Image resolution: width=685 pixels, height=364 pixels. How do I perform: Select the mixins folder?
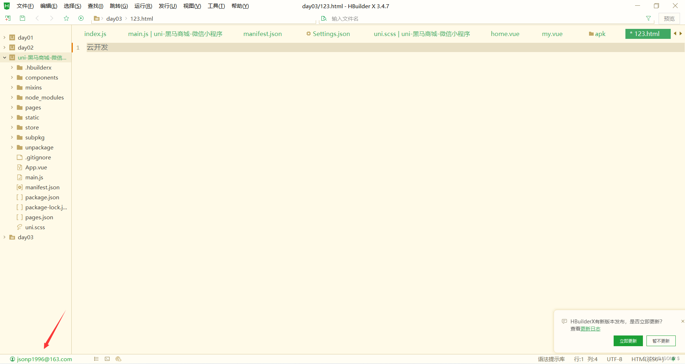point(34,87)
